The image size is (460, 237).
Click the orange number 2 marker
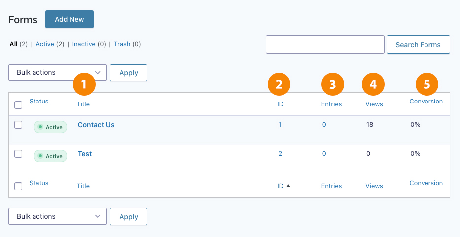pyautogui.click(x=279, y=84)
